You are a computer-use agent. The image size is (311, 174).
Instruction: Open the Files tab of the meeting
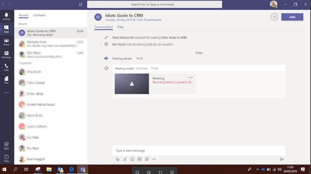pos(120,27)
